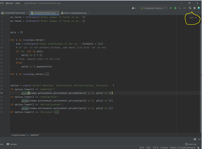This screenshot has width=202, height=149.
Task: Click the text 'poly = {}' on line 6
Action: (17, 32)
